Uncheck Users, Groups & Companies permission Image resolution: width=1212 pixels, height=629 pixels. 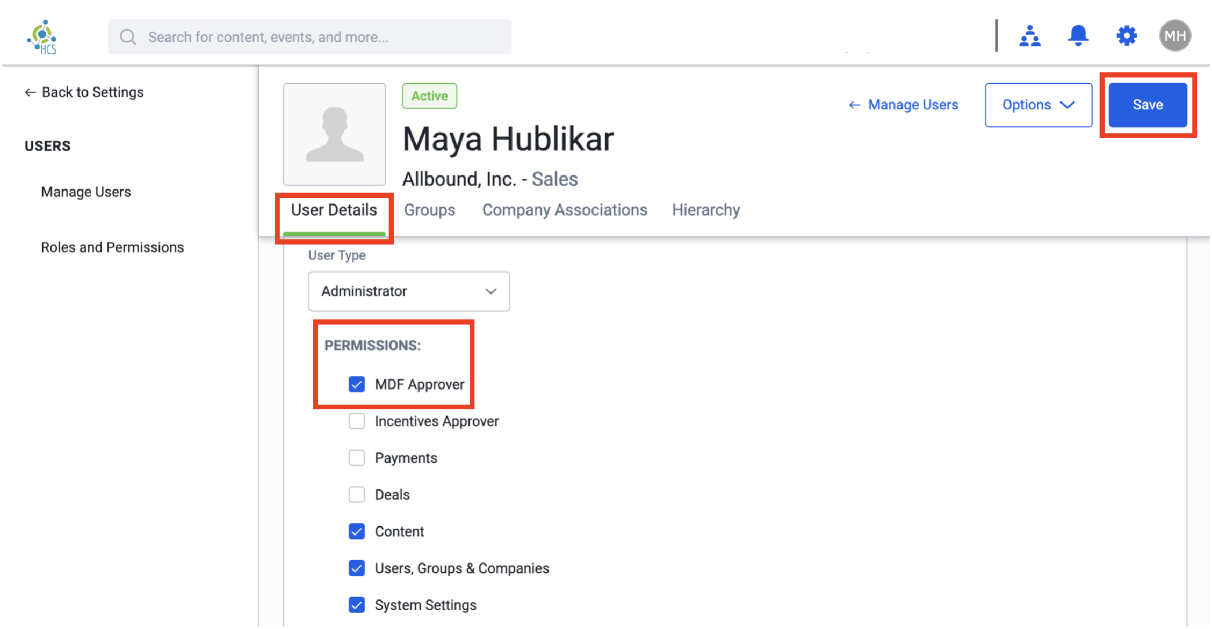point(357,568)
